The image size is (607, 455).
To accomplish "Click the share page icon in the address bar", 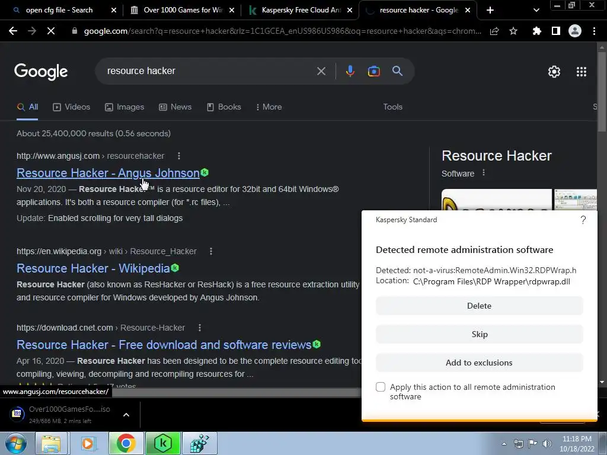I will (494, 31).
